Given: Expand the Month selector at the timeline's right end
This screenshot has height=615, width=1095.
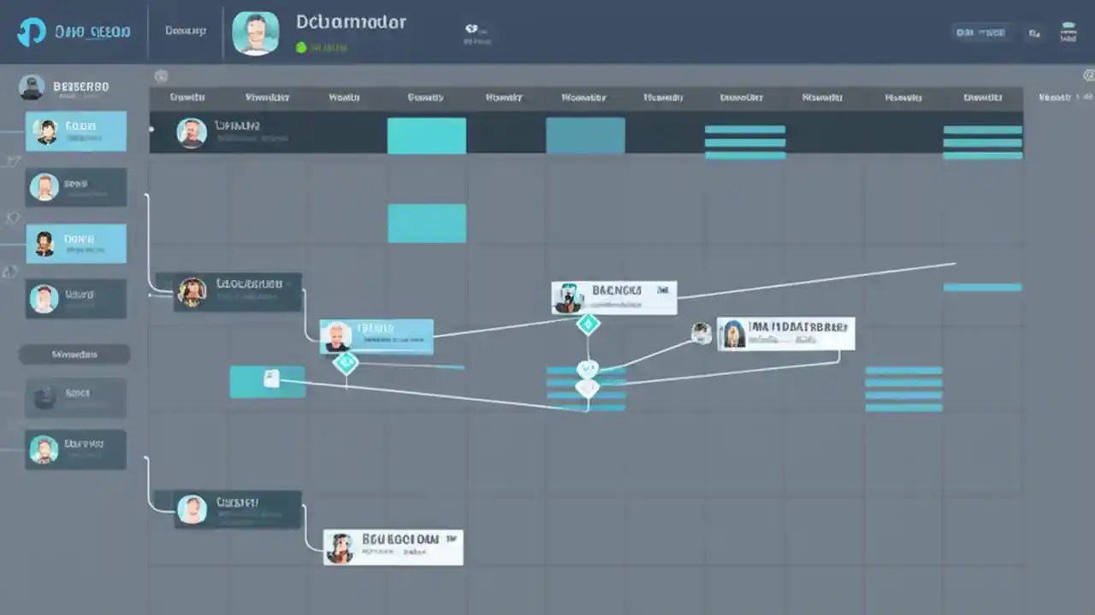Looking at the screenshot, I should [1061, 97].
